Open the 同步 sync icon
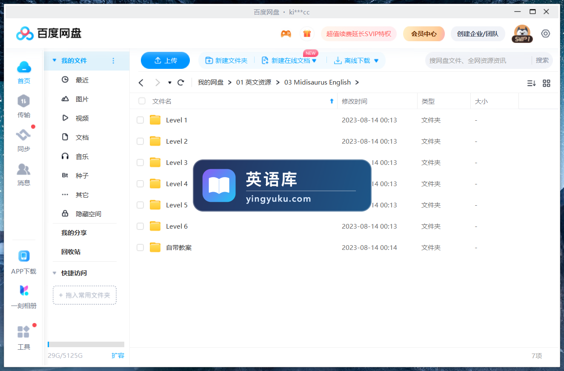564x371 pixels. tap(24, 135)
